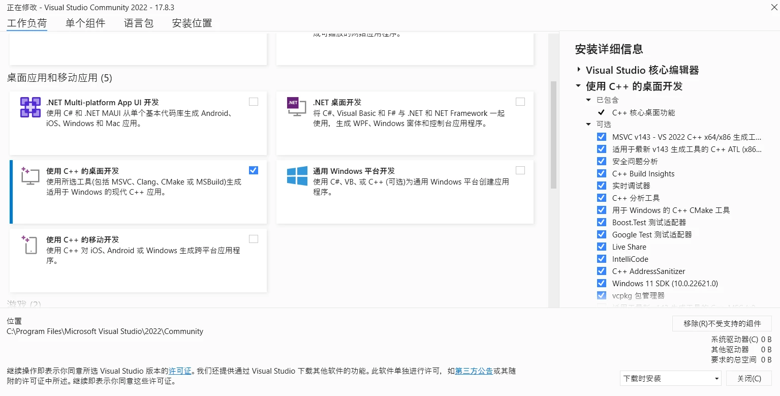Uncheck the 安全问题分析 component
Image resolution: width=780 pixels, height=396 pixels.
(602, 161)
